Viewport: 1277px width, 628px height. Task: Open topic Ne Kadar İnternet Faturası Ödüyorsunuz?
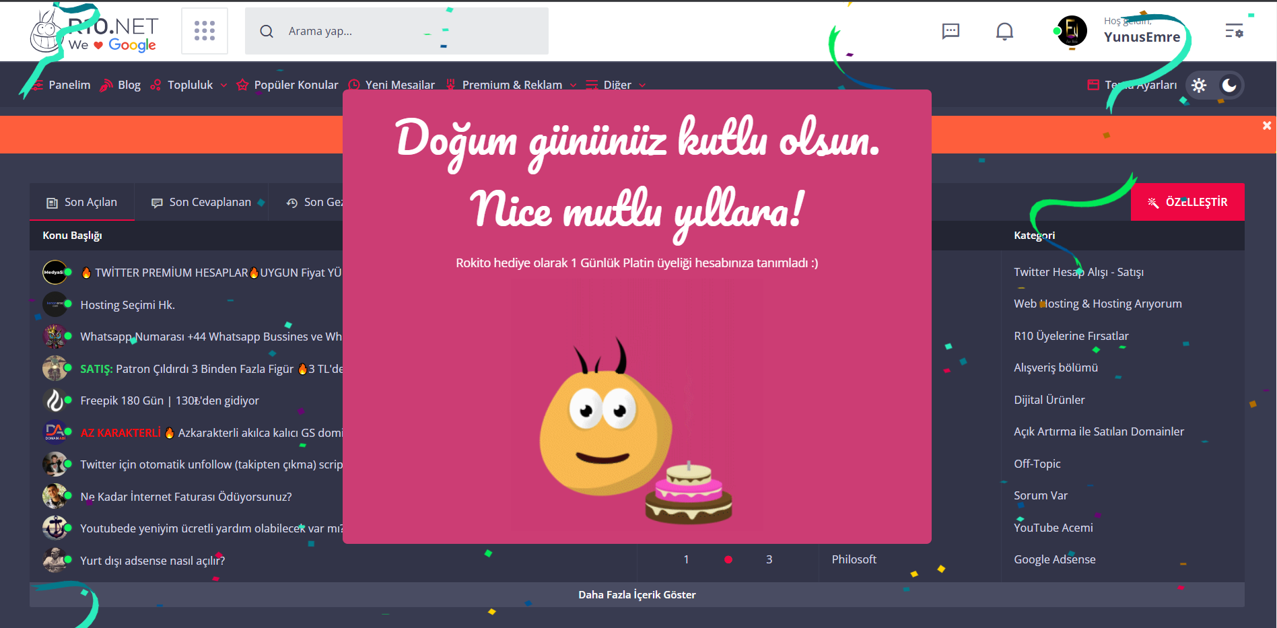[x=186, y=497]
